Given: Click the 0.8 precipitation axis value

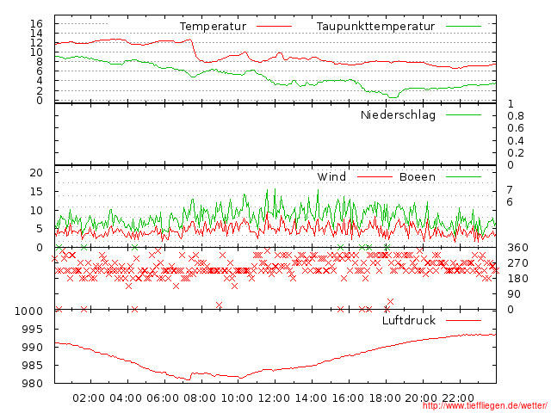Looking at the screenshot, I should (516, 116).
